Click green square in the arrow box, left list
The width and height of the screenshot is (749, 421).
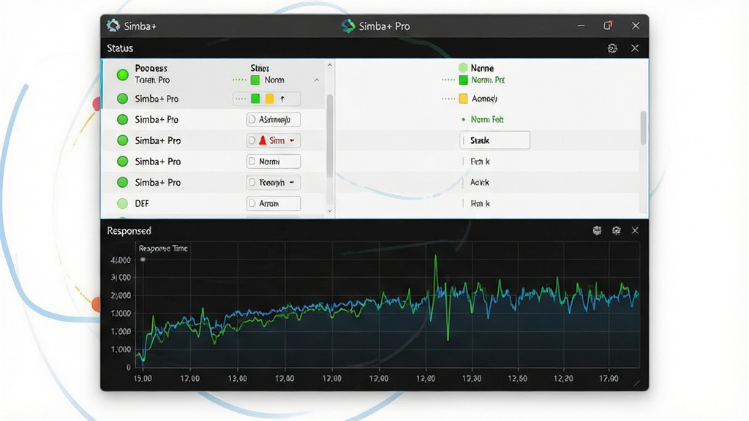click(255, 99)
